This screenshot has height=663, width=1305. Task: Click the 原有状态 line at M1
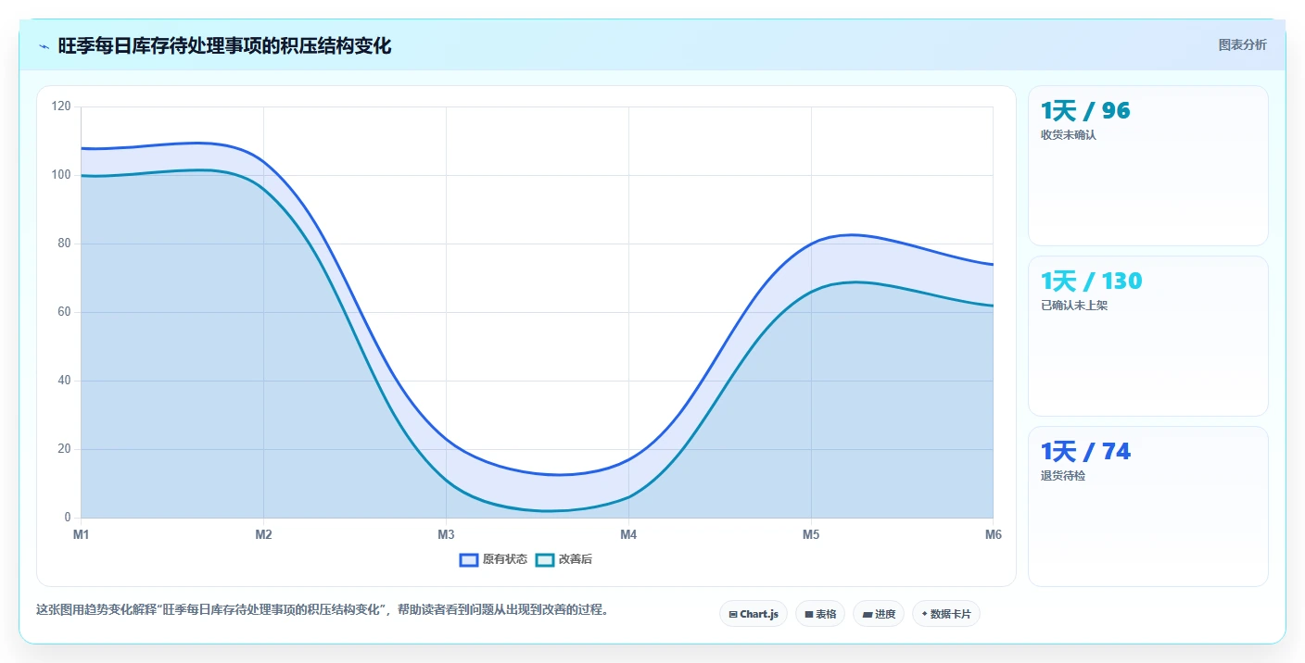tap(82, 148)
